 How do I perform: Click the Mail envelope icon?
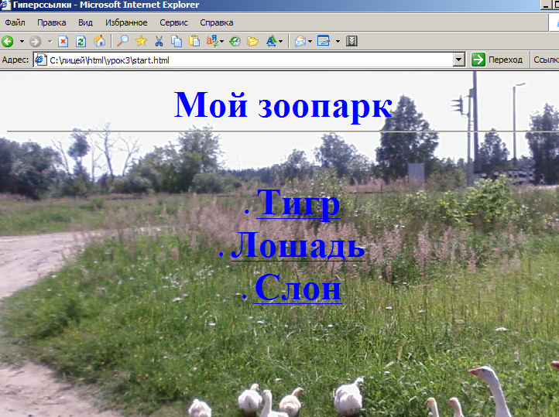pyautogui.click(x=300, y=41)
